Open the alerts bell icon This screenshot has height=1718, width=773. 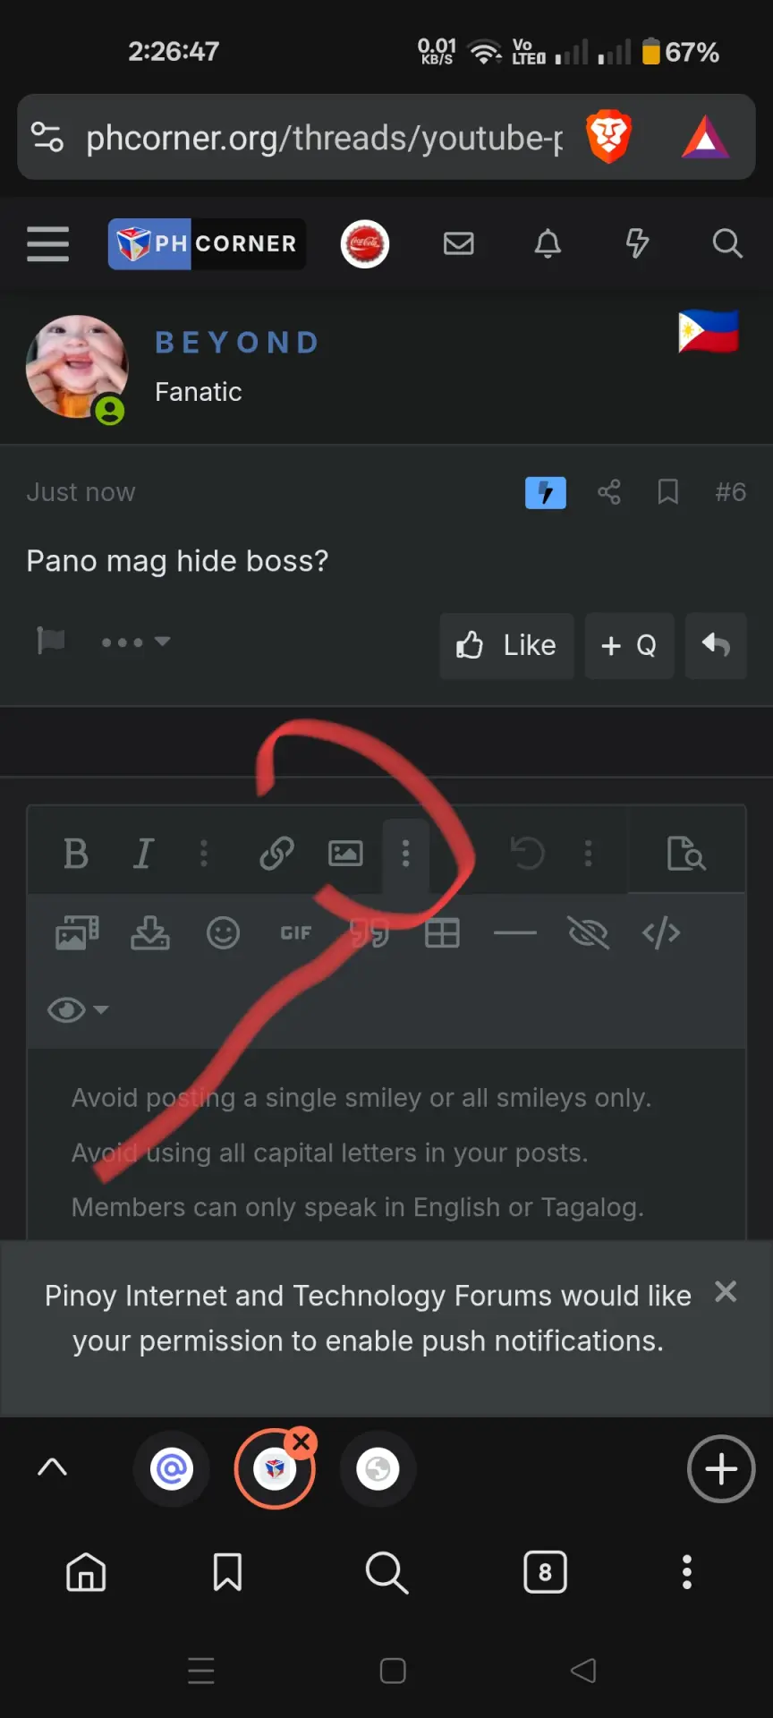point(548,243)
